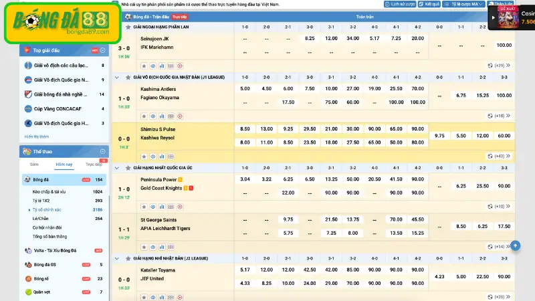Open scoreboard grid icon for Kashima Antlers match
535x301 pixels.
(x=171, y=116)
